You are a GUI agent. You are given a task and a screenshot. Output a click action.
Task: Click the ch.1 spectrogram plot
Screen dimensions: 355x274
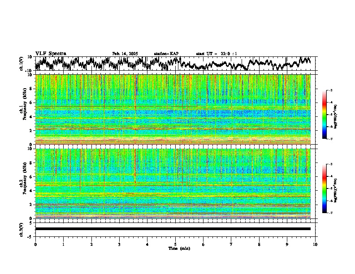pyautogui.click(x=173, y=109)
